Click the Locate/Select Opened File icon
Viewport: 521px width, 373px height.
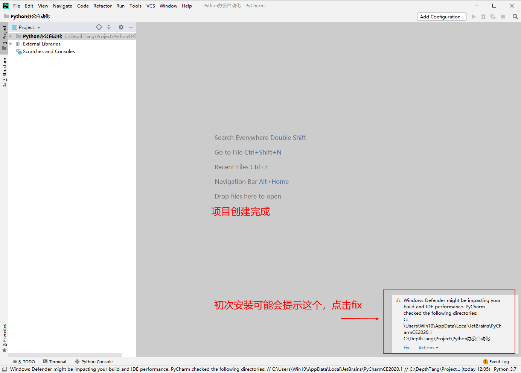pyautogui.click(x=99, y=27)
